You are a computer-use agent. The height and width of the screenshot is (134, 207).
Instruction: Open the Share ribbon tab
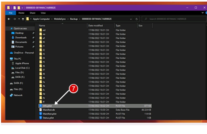click(33, 13)
